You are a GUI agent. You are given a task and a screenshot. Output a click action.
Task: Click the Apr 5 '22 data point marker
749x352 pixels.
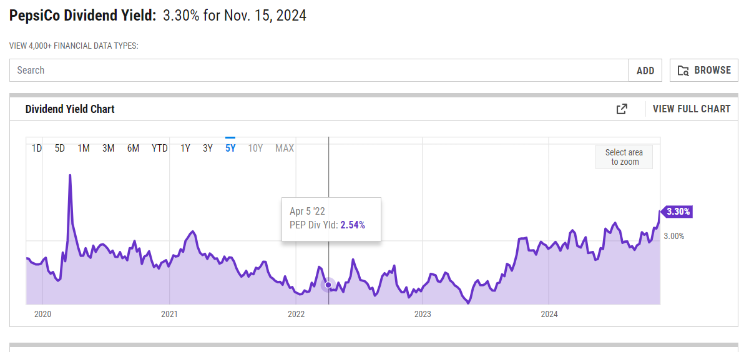[x=328, y=285]
